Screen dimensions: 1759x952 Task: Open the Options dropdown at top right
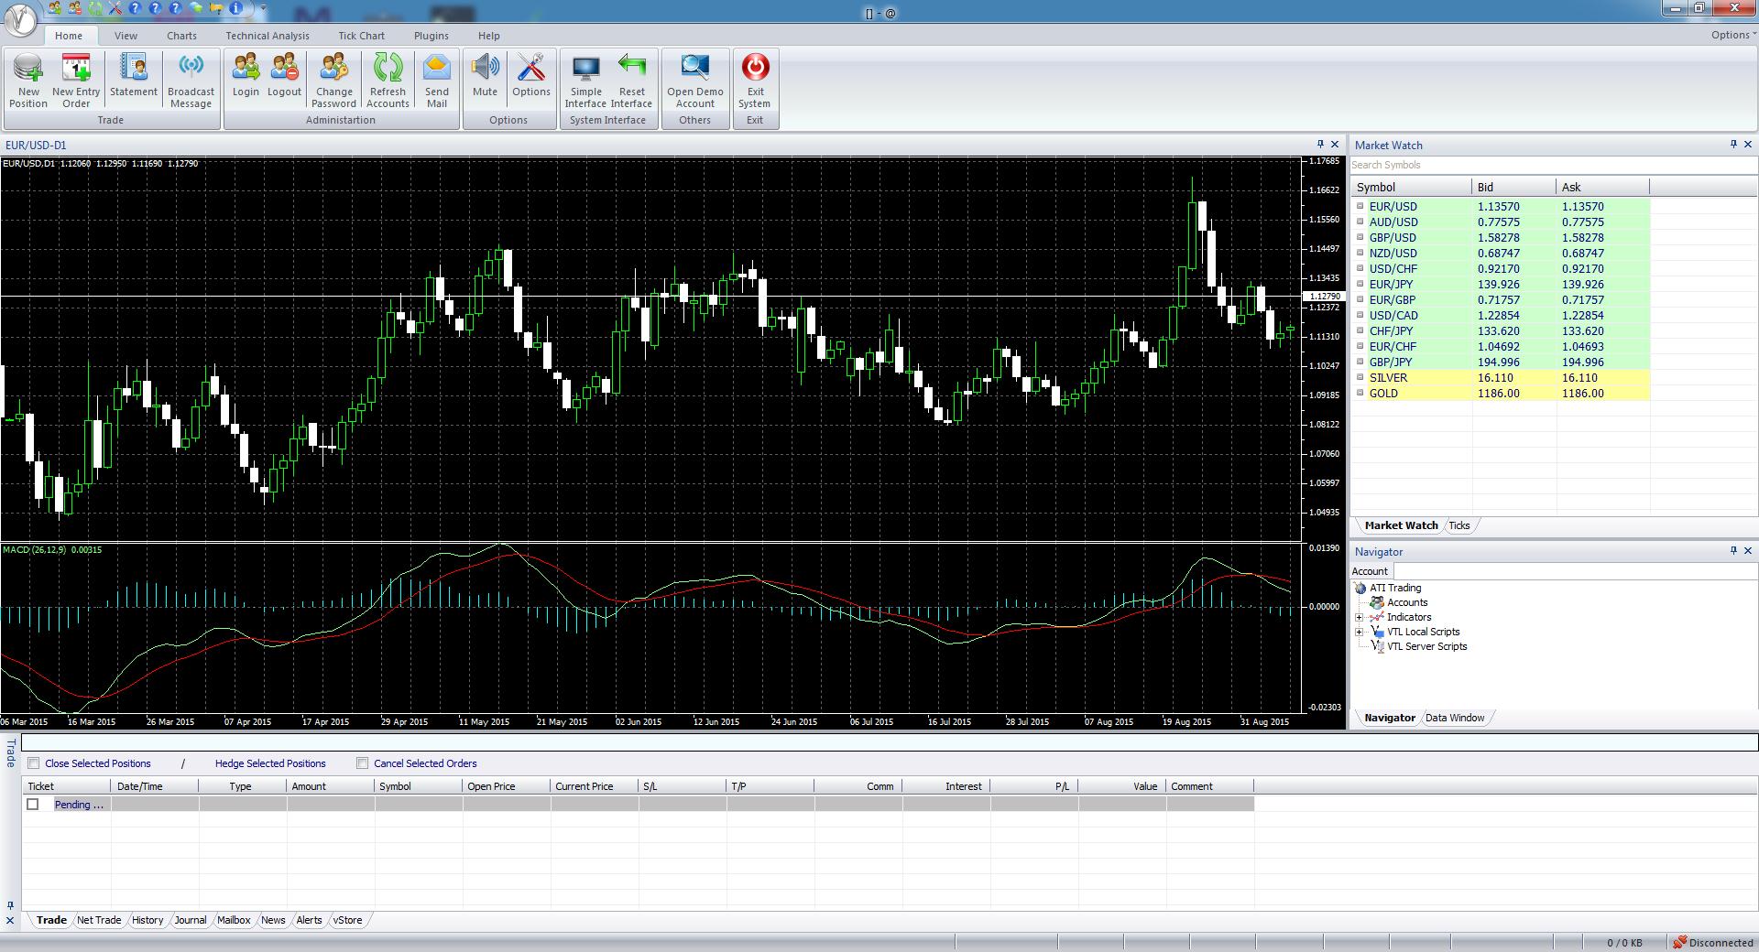(x=1732, y=35)
